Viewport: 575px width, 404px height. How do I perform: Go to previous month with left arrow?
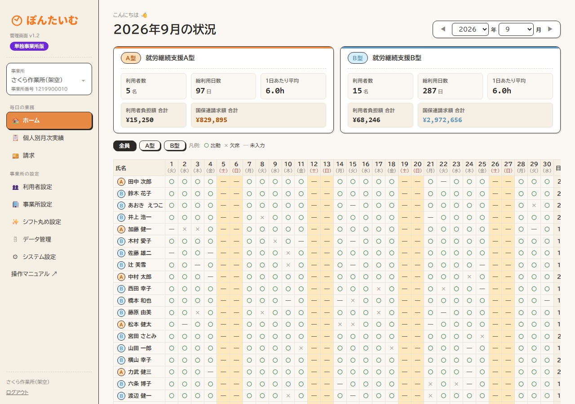(443, 29)
